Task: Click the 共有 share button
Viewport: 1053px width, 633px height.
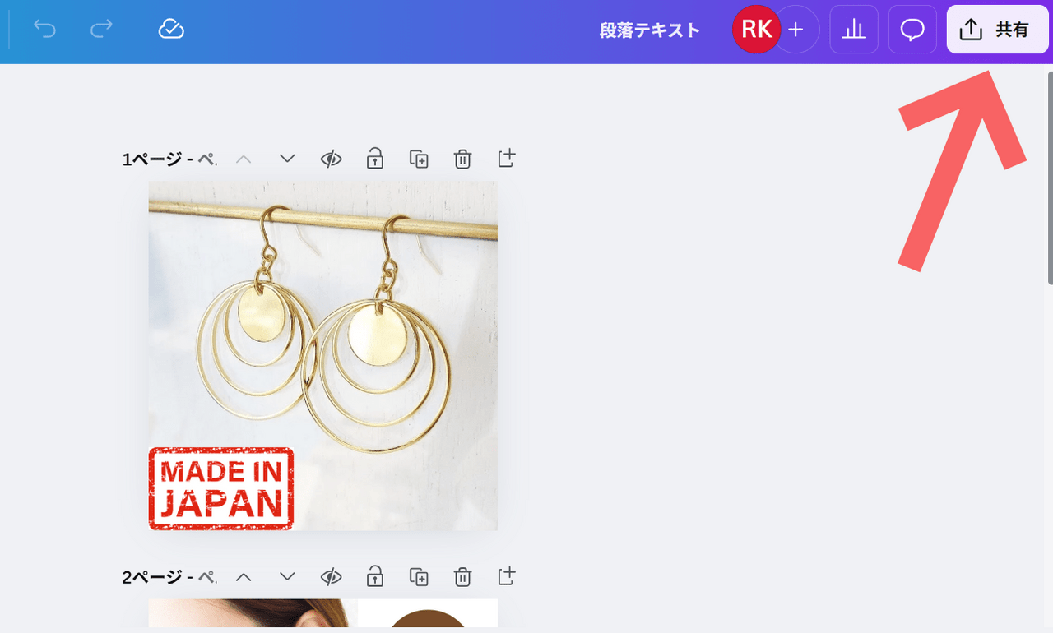Action: 997,30
